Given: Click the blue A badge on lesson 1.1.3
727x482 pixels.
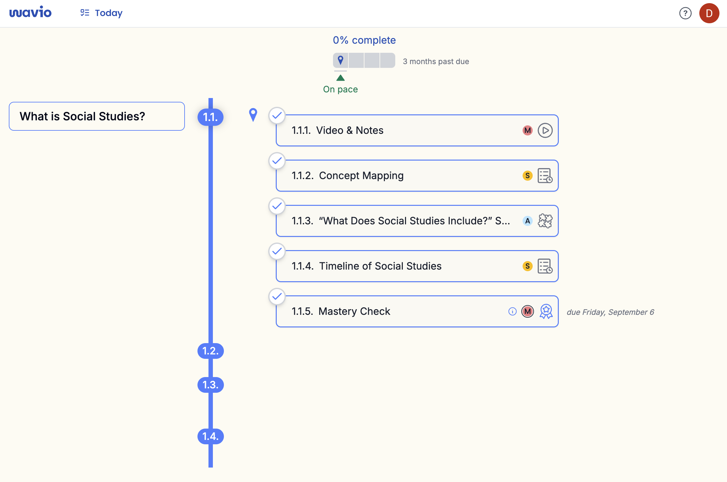Looking at the screenshot, I should point(527,221).
